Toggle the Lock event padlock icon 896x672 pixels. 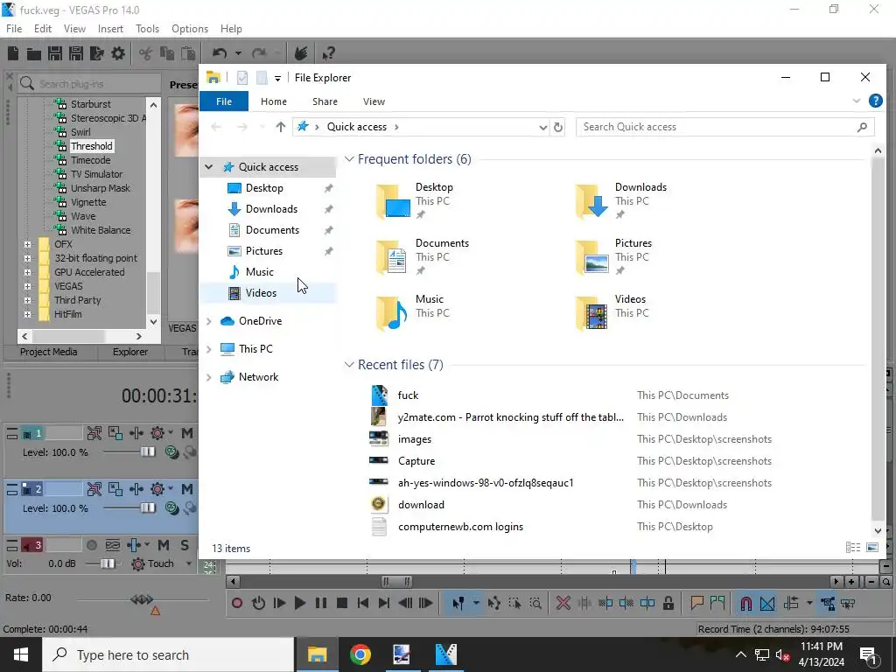668,603
